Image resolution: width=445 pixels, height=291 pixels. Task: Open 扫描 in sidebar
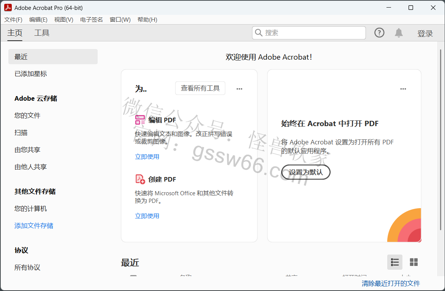pyautogui.click(x=21, y=133)
